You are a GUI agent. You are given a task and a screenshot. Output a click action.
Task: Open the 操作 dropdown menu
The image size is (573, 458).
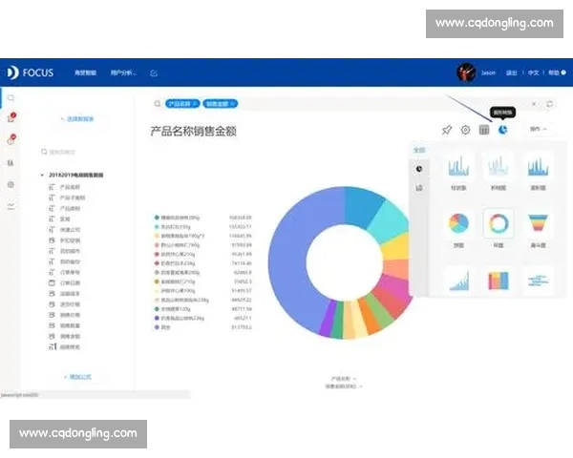[x=538, y=130]
